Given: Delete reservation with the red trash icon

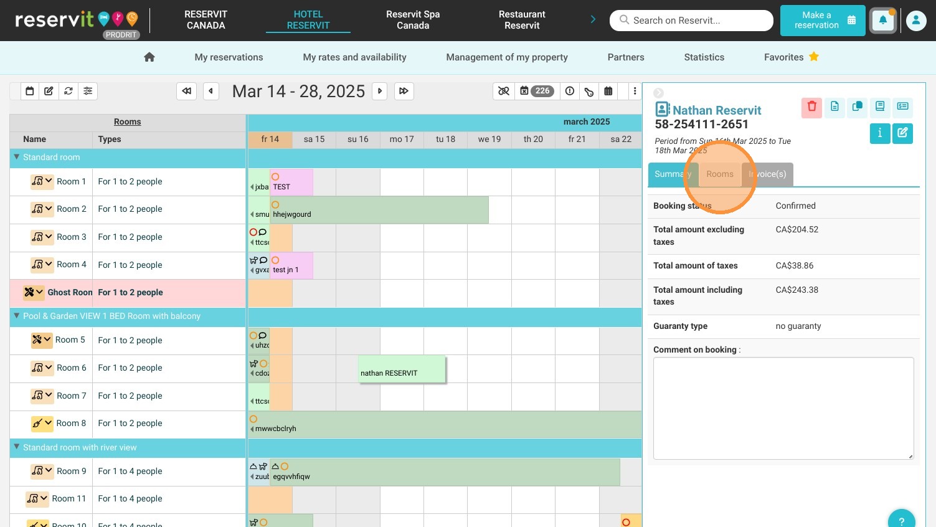Looking at the screenshot, I should pyautogui.click(x=811, y=107).
